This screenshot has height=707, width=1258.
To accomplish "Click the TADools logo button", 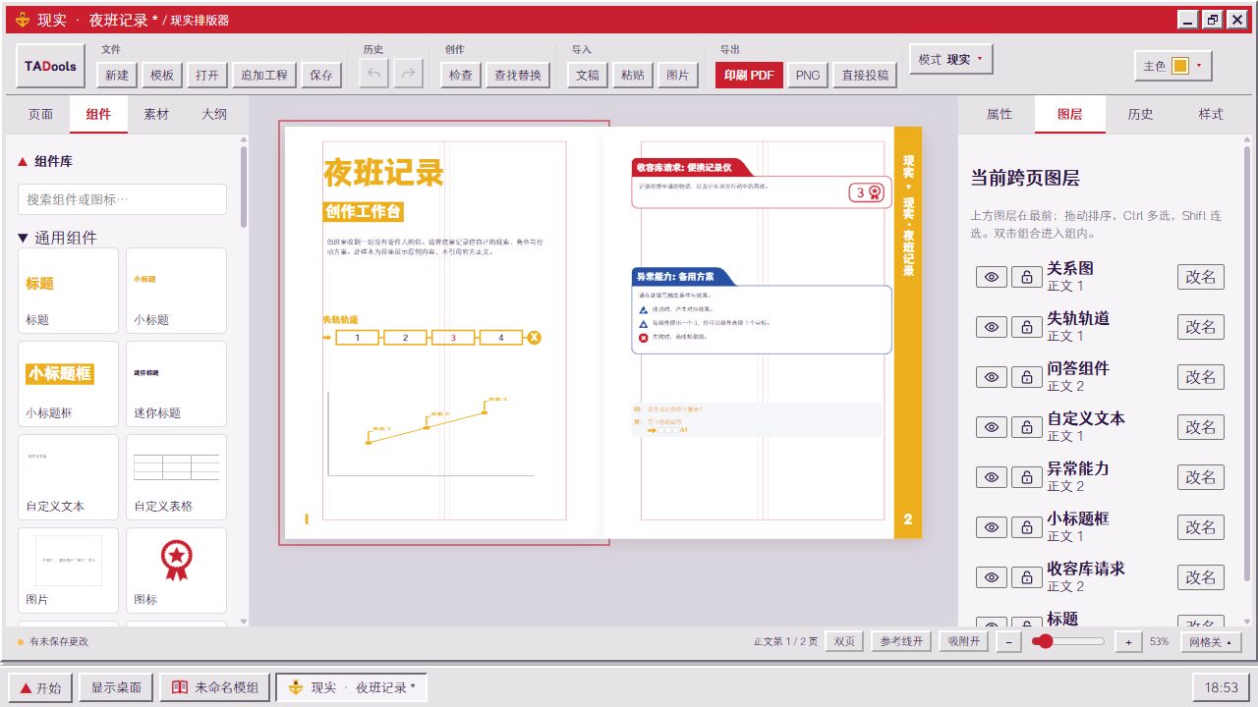I will pos(51,67).
